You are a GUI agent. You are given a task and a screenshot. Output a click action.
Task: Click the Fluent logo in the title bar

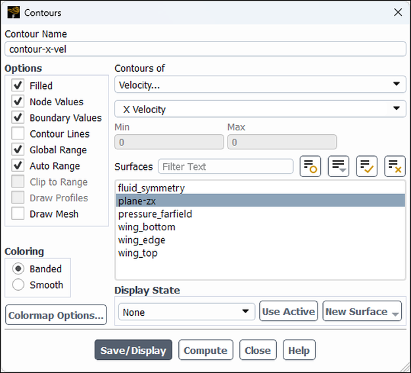[x=13, y=12]
